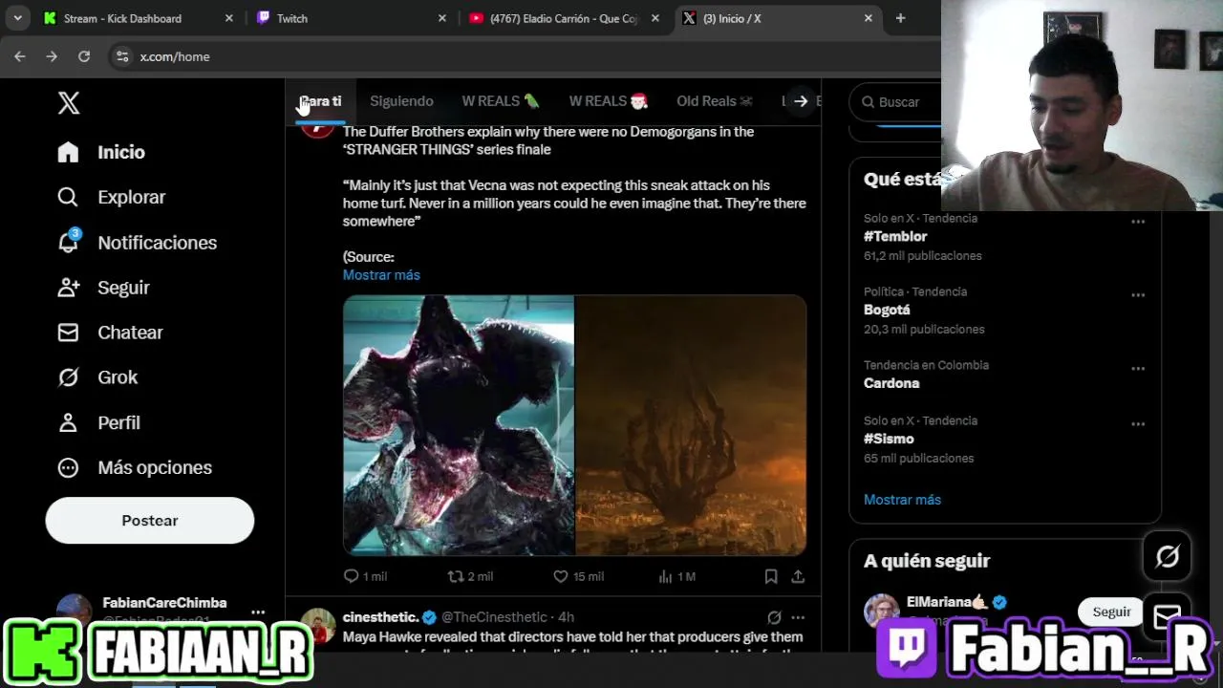Open options for Bogotá trend
The image size is (1223, 688).
[x=1138, y=295]
